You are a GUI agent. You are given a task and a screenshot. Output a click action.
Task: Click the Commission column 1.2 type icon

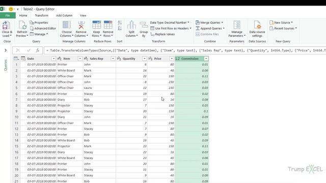tap(177, 58)
